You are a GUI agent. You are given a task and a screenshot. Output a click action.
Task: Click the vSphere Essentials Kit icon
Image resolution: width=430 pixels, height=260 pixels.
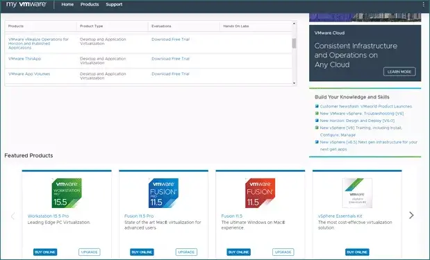tap(357, 193)
